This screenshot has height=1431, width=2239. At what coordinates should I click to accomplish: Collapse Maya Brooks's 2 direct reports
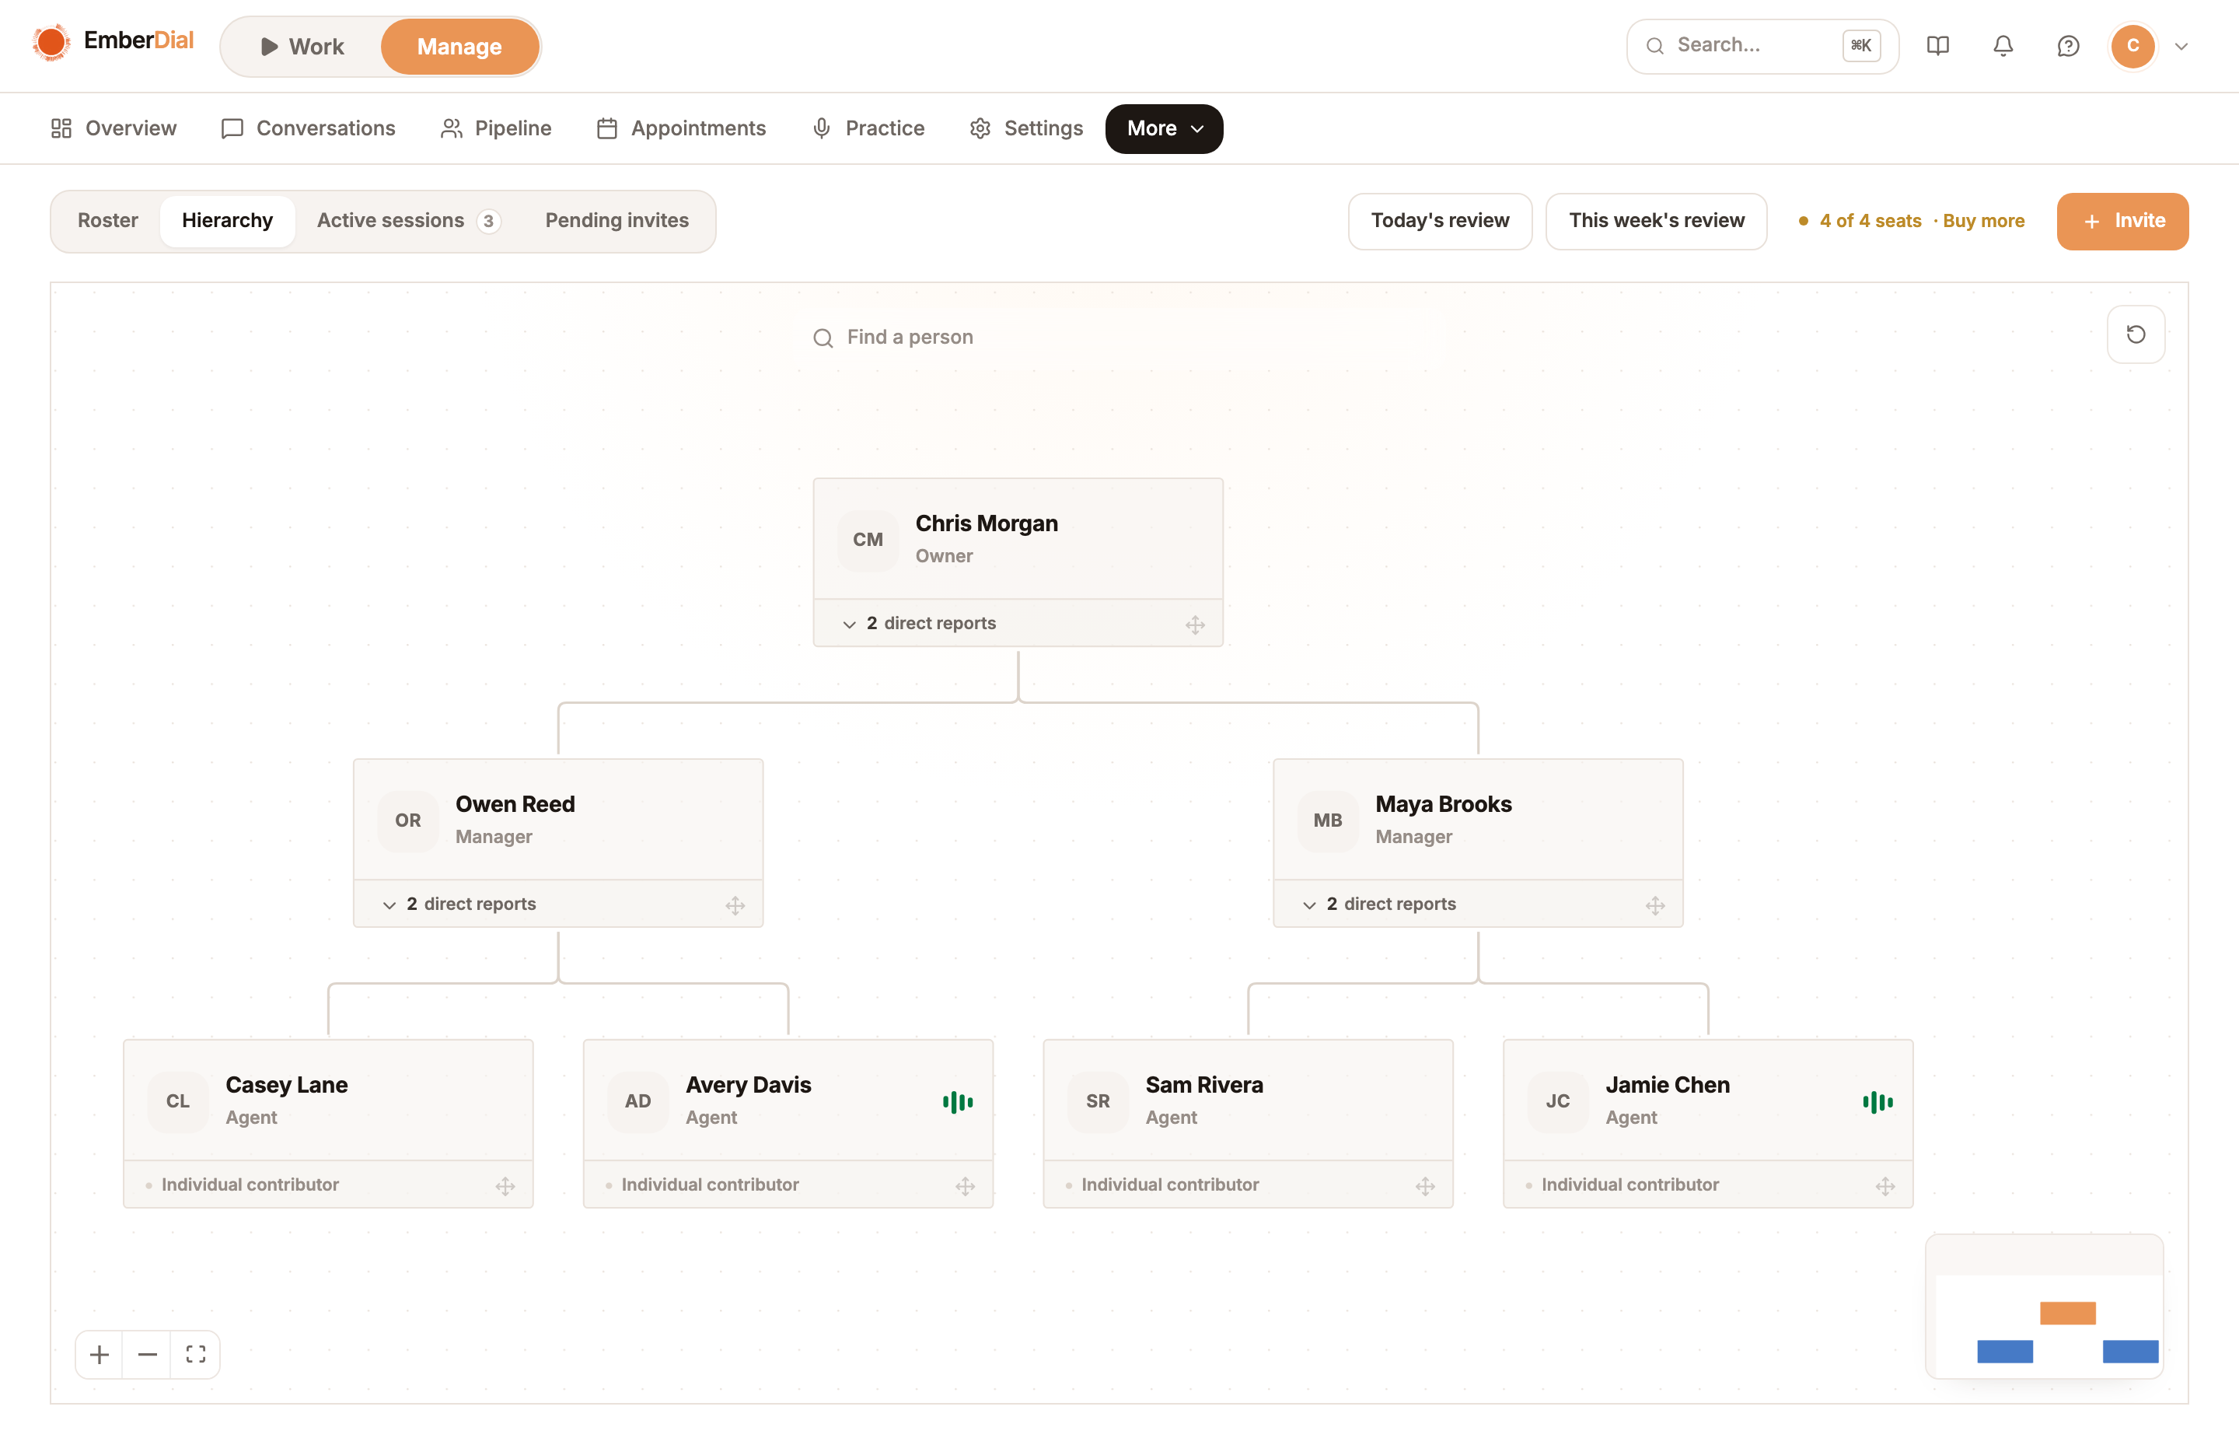(1380, 904)
